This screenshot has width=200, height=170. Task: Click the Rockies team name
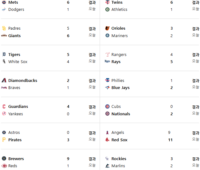pos(119,159)
